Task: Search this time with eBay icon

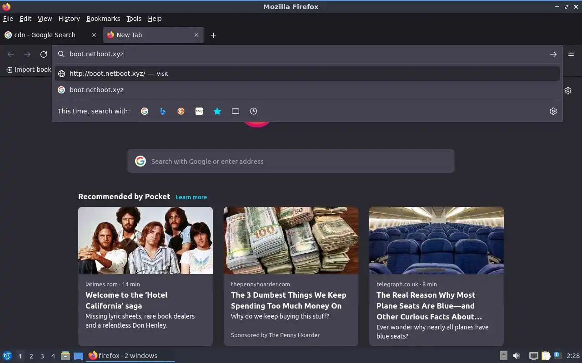Action: click(x=199, y=111)
